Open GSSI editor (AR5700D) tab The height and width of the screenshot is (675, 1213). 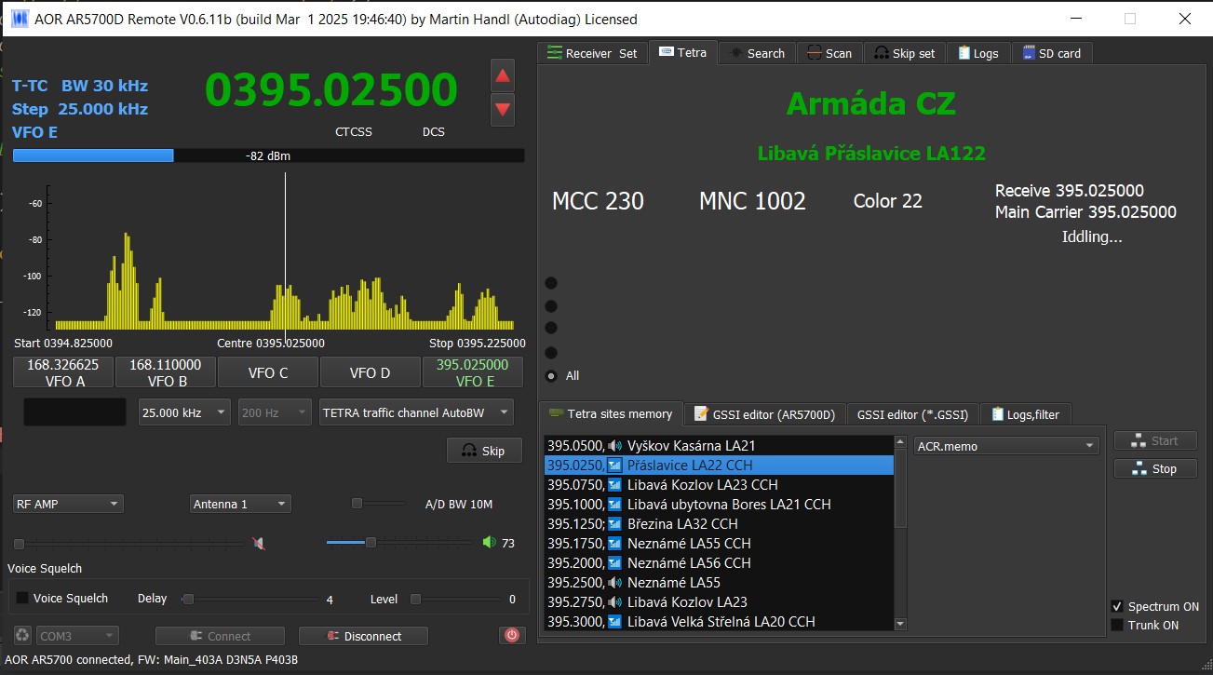click(764, 414)
